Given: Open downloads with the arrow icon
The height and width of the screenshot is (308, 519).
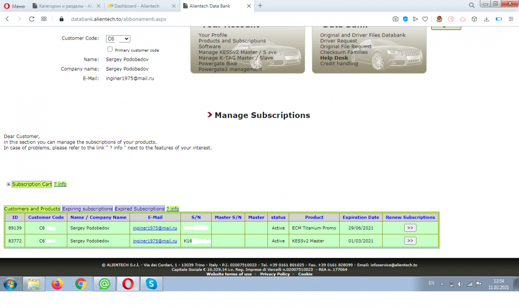Looking at the screenshot, I should coord(487,19).
